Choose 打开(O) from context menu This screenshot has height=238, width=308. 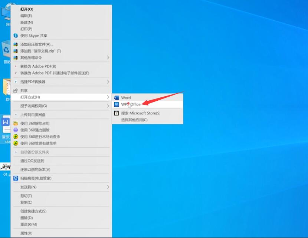coord(61,9)
